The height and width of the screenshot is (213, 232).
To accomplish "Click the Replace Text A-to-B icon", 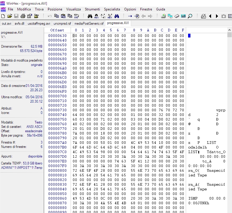I will click(103, 16).
